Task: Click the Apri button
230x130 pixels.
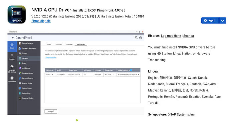Action: pos(210,21)
